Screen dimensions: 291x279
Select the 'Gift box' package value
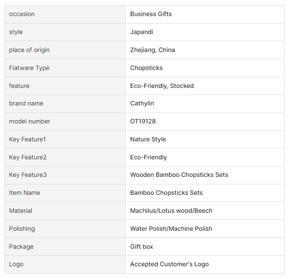141,247
